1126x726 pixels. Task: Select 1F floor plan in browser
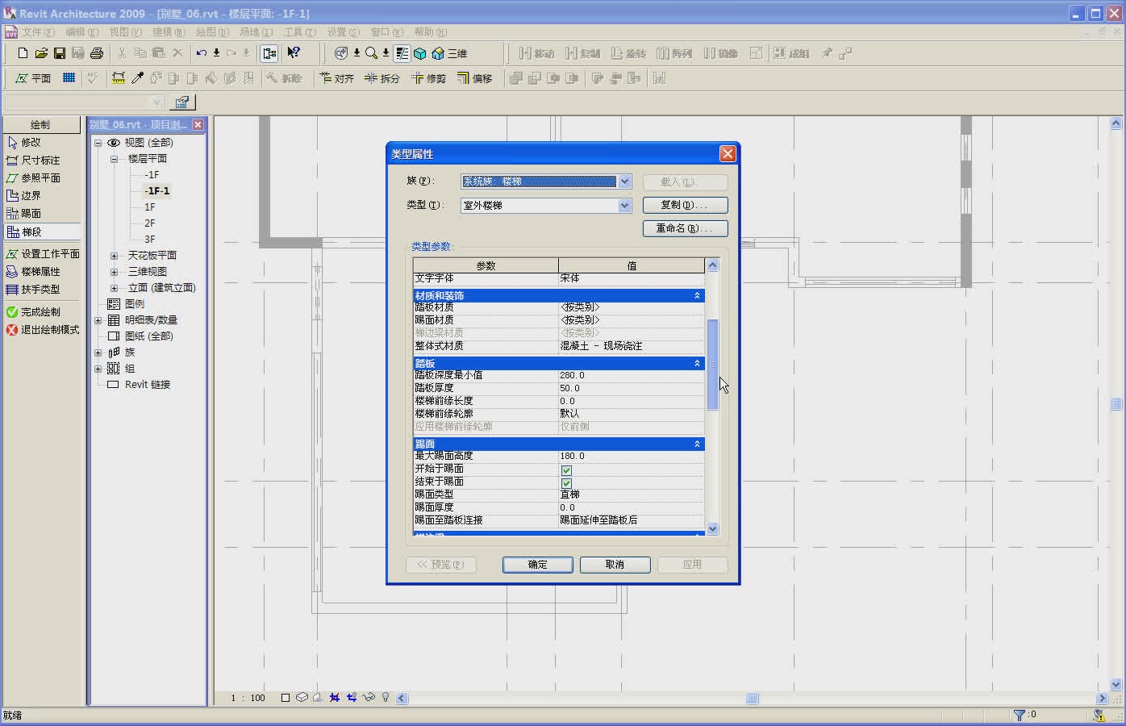tap(150, 207)
